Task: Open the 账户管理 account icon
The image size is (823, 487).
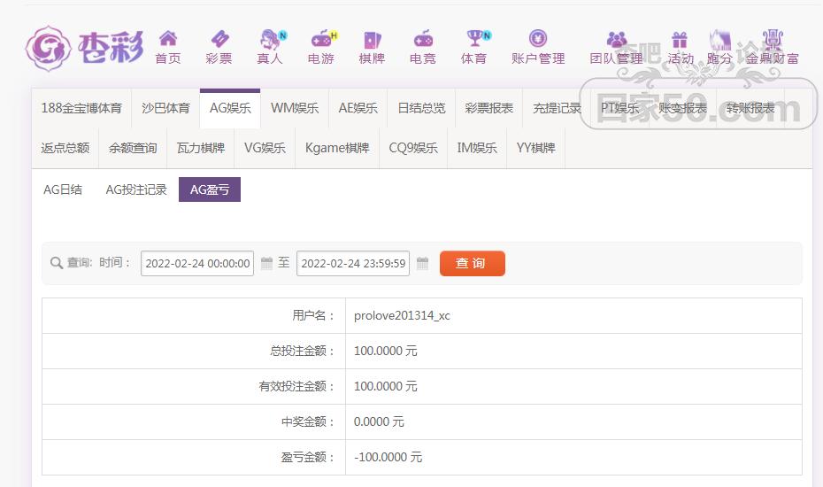Action: [x=538, y=38]
